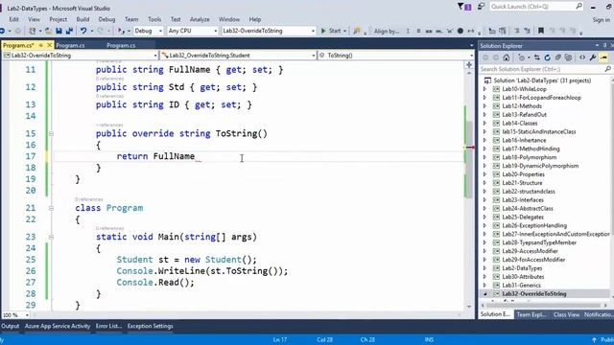Click the New Project toolbar icon
The height and width of the screenshot is (345, 614).
tap(33, 31)
